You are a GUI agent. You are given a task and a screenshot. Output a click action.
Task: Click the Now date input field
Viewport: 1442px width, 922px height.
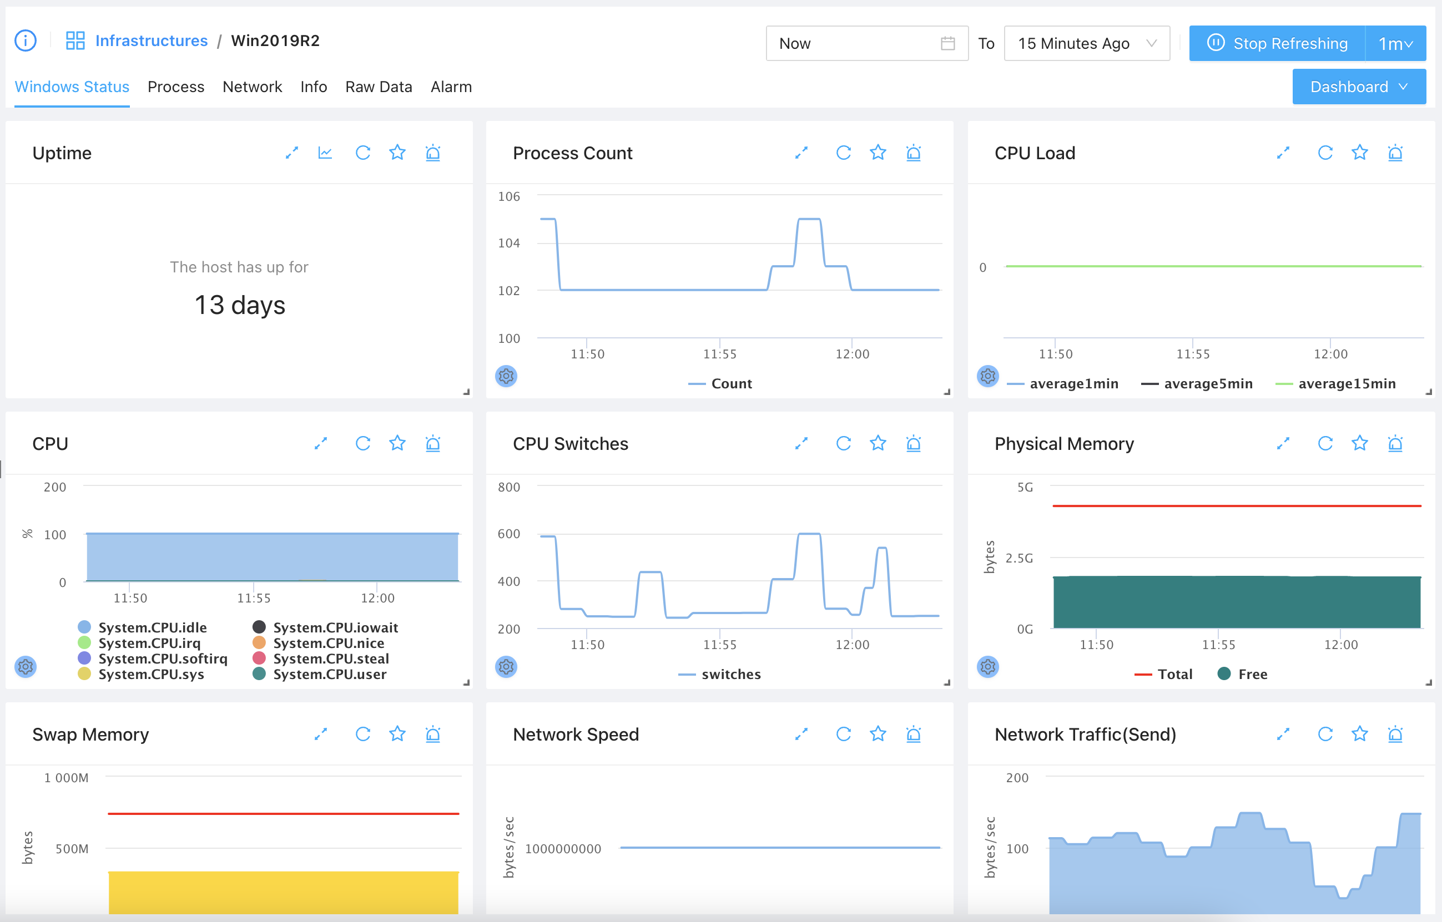pos(856,43)
